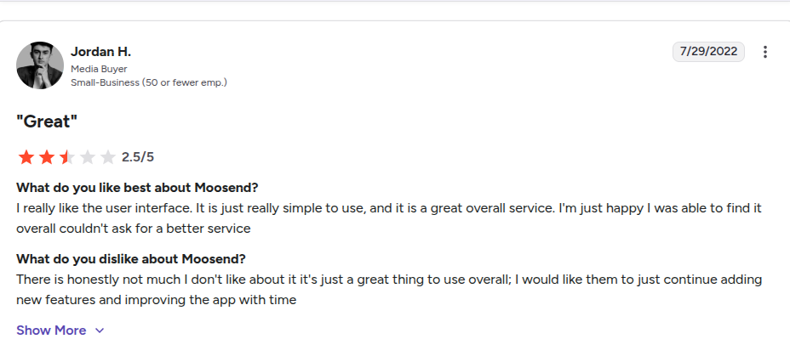Click the fourth empty gray star
Viewport: 790px width, 356px height.
[87, 157]
